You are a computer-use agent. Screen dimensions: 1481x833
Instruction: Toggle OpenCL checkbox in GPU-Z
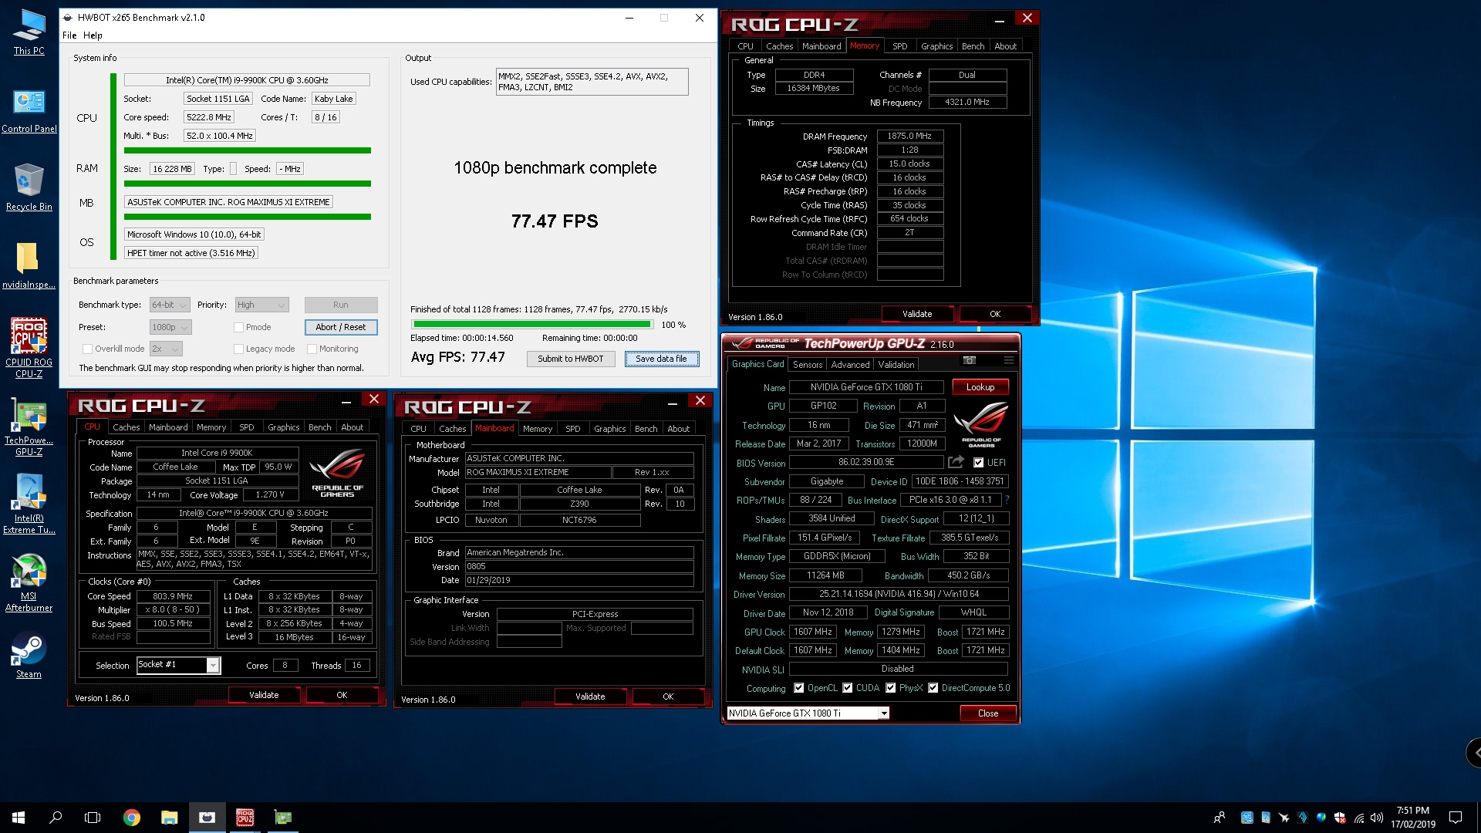[798, 688]
